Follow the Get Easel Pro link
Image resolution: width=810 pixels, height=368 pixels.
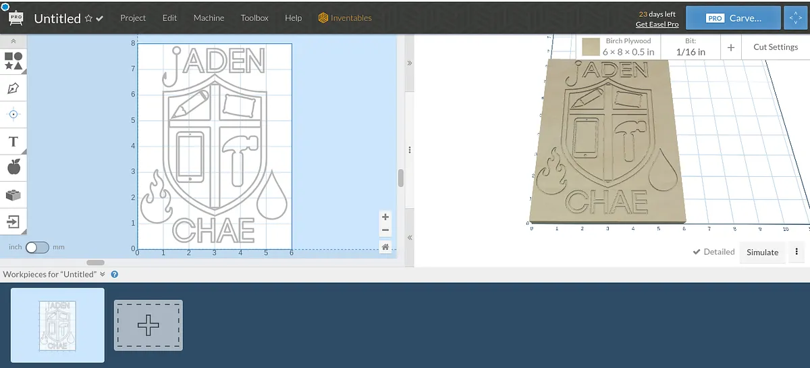[657, 24]
